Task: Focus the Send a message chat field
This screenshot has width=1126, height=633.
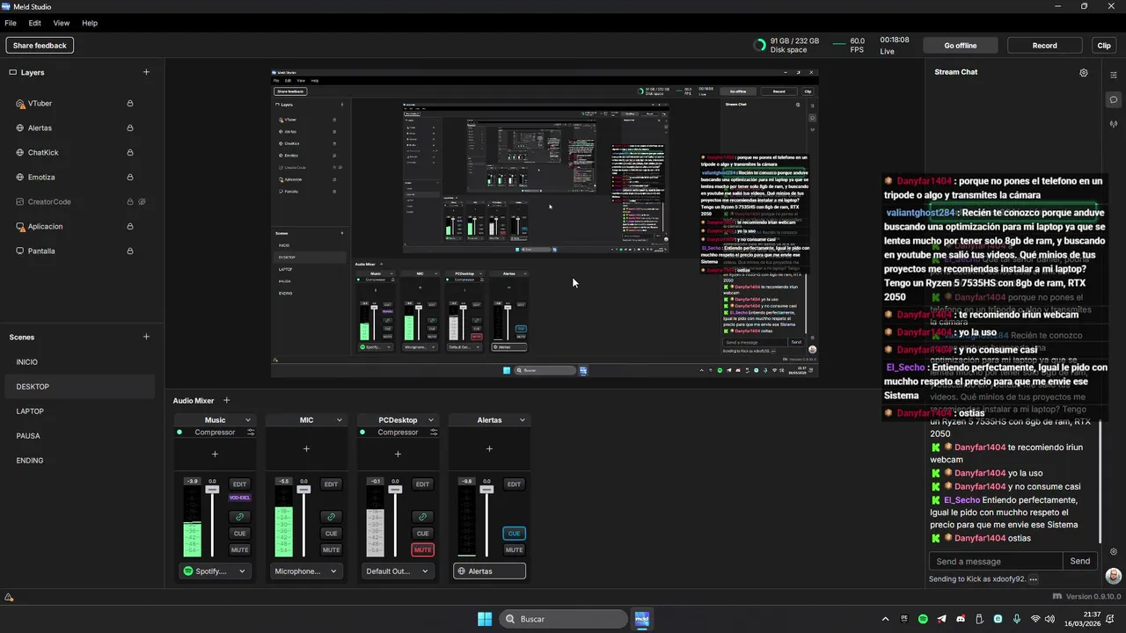Action: 996,561
